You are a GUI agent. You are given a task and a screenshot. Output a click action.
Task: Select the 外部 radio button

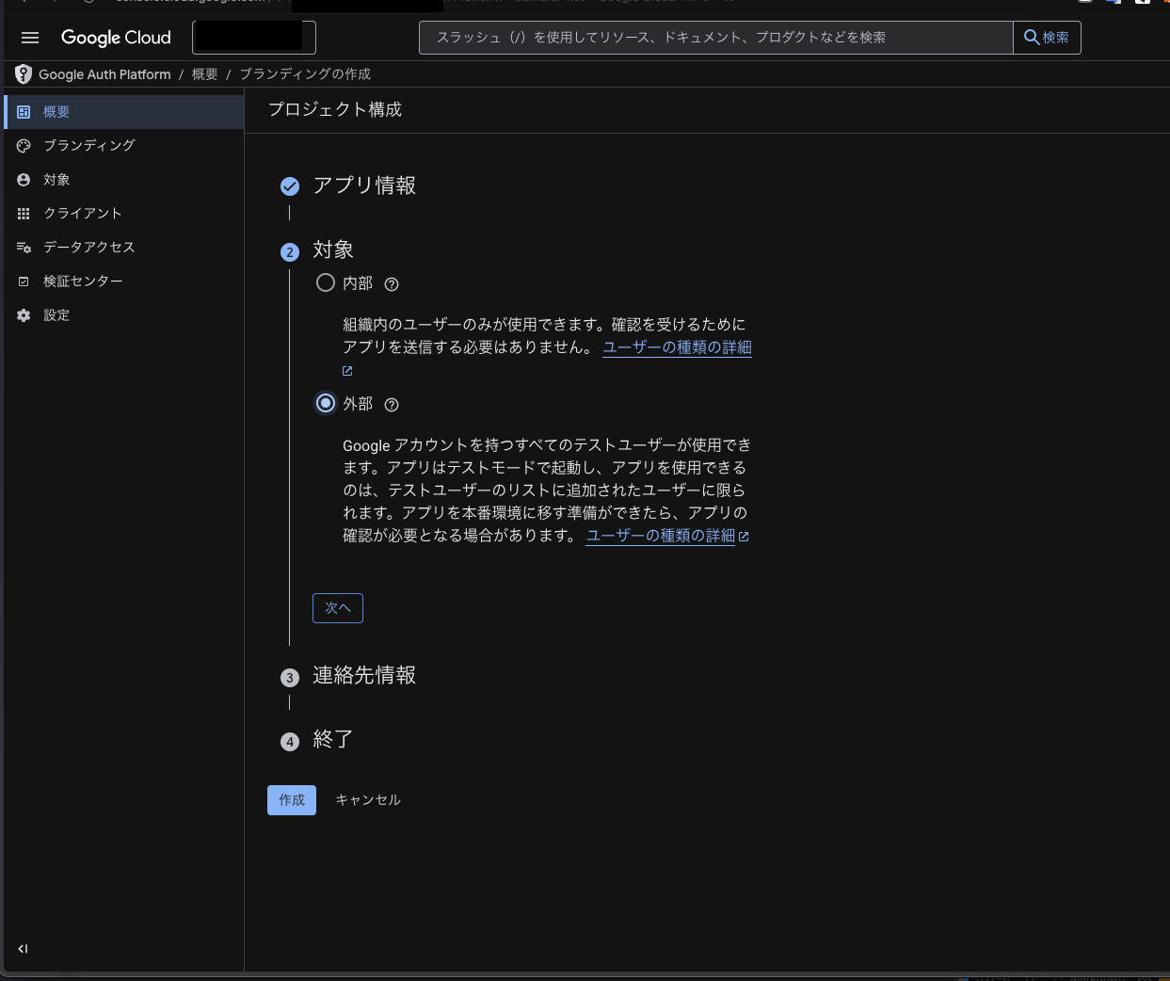coord(326,403)
